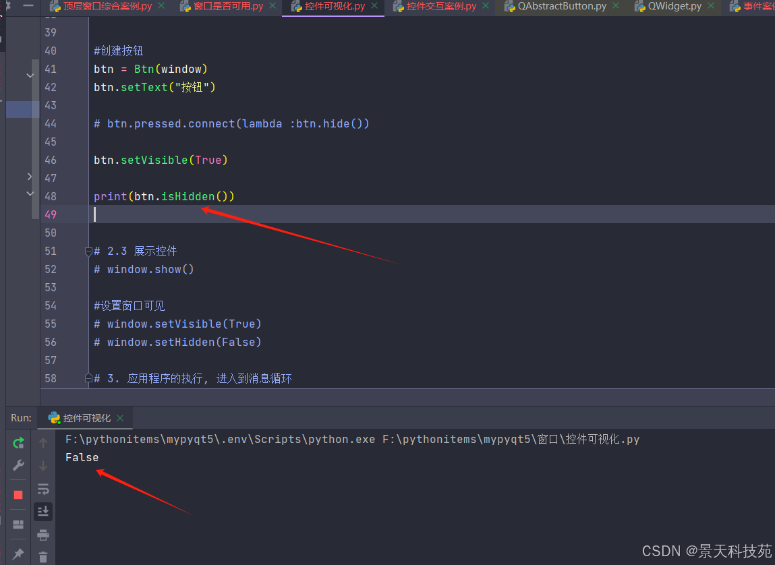Click the print(btn.isHidden()) code line
This screenshot has height=565, width=775.
pyautogui.click(x=164, y=197)
